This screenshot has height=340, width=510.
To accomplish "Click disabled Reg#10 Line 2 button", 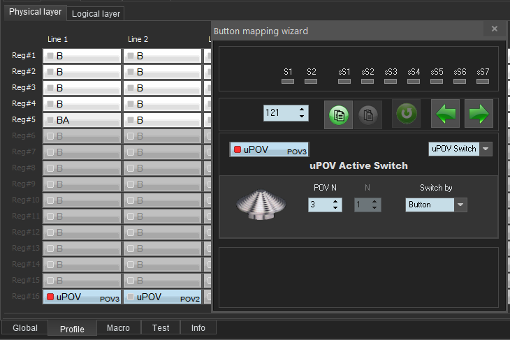I will [162, 200].
